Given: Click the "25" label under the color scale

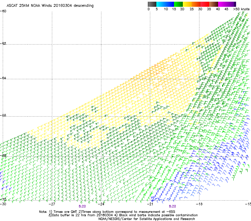Looking at the screenshot, I should click(192, 9).
